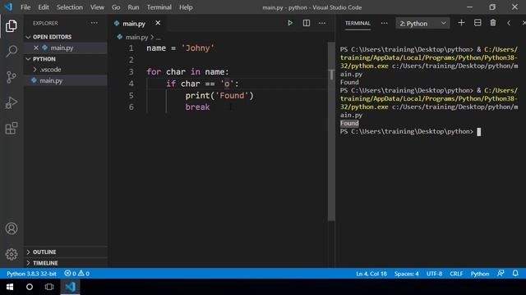Image resolution: width=526 pixels, height=295 pixels.
Task: Open the Help menu
Action: point(186,7)
